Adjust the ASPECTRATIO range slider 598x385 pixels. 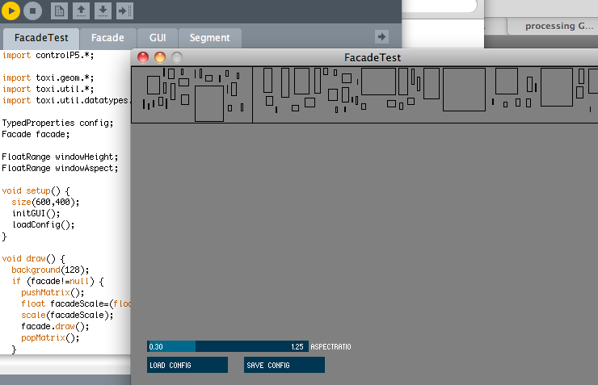coord(228,346)
